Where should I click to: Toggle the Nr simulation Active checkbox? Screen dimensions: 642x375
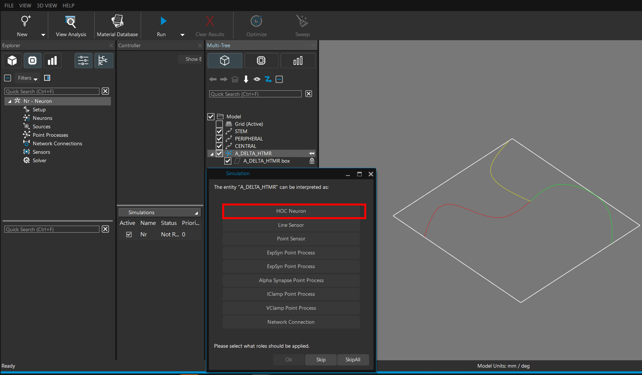129,234
